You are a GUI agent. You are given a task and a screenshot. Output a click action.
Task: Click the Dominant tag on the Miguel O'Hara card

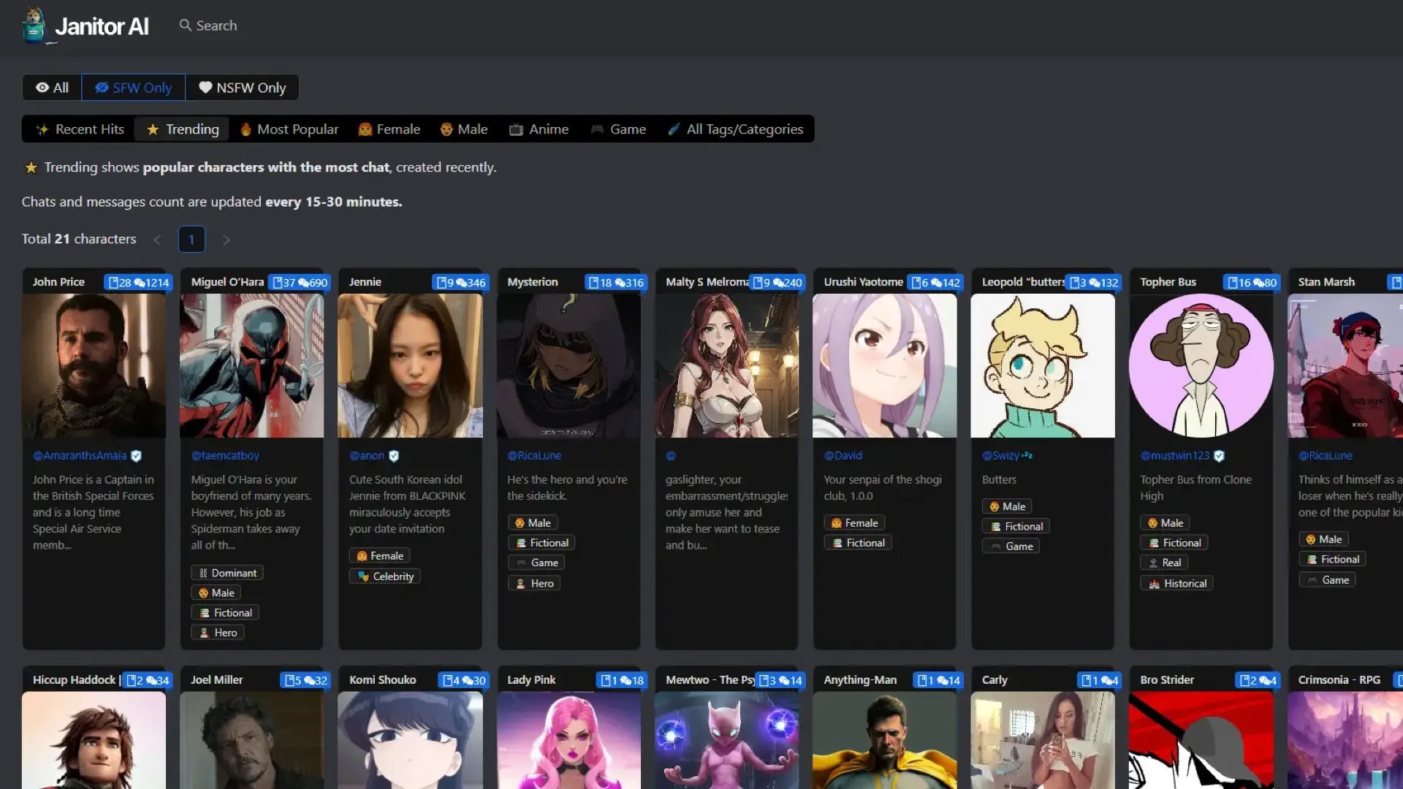click(227, 573)
